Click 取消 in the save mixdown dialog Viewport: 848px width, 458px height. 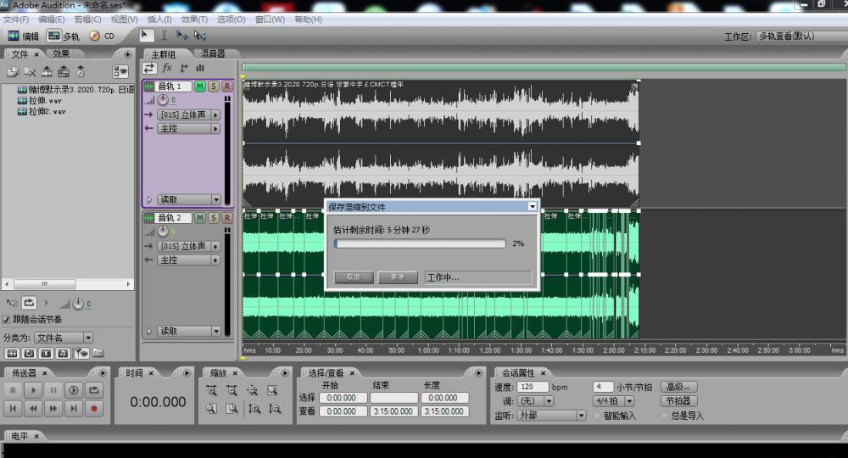click(x=354, y=277)
